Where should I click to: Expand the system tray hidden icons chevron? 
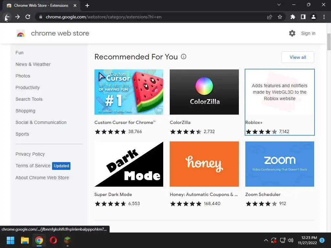click(266, 240)
